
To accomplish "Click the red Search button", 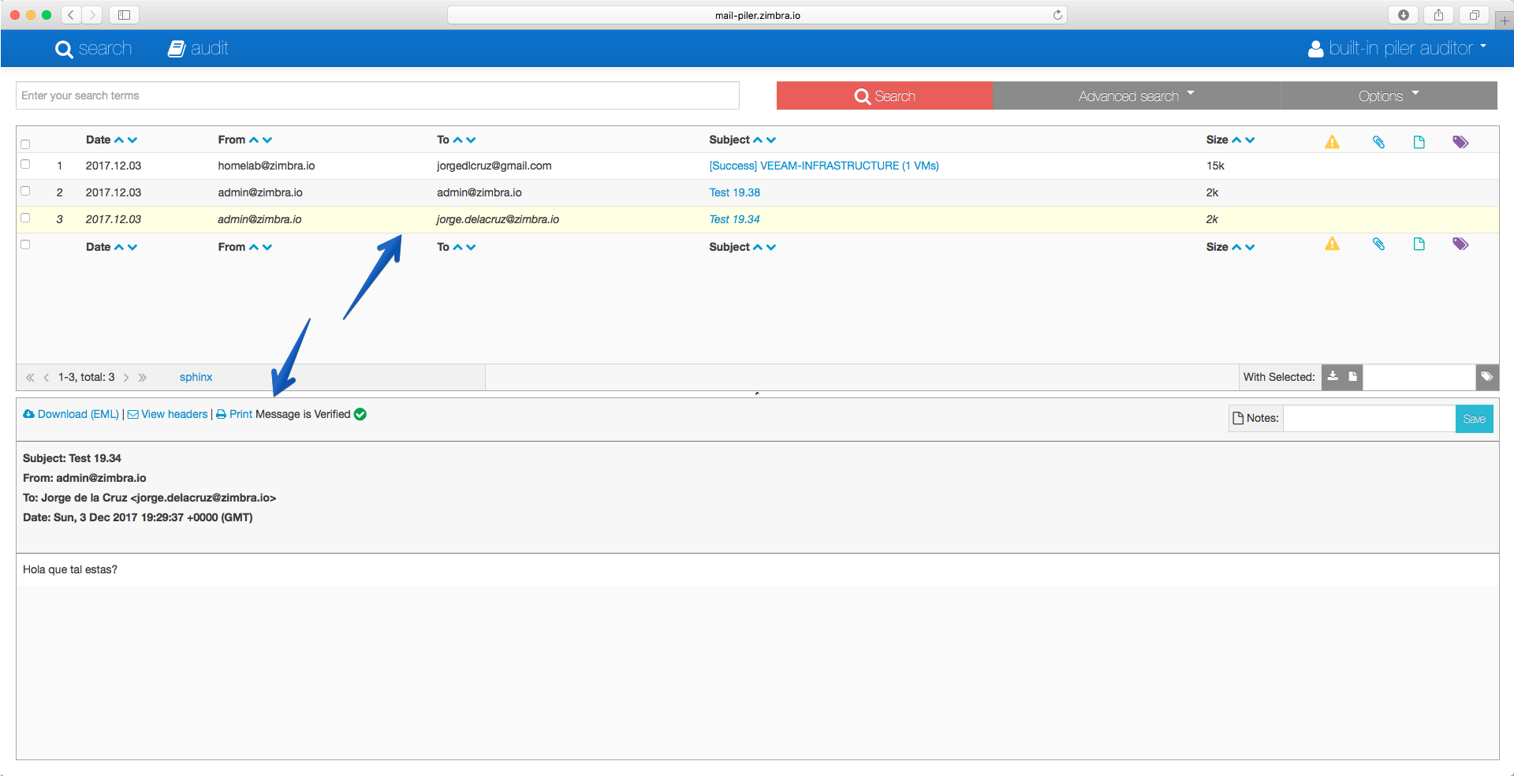I will point(885,96).
